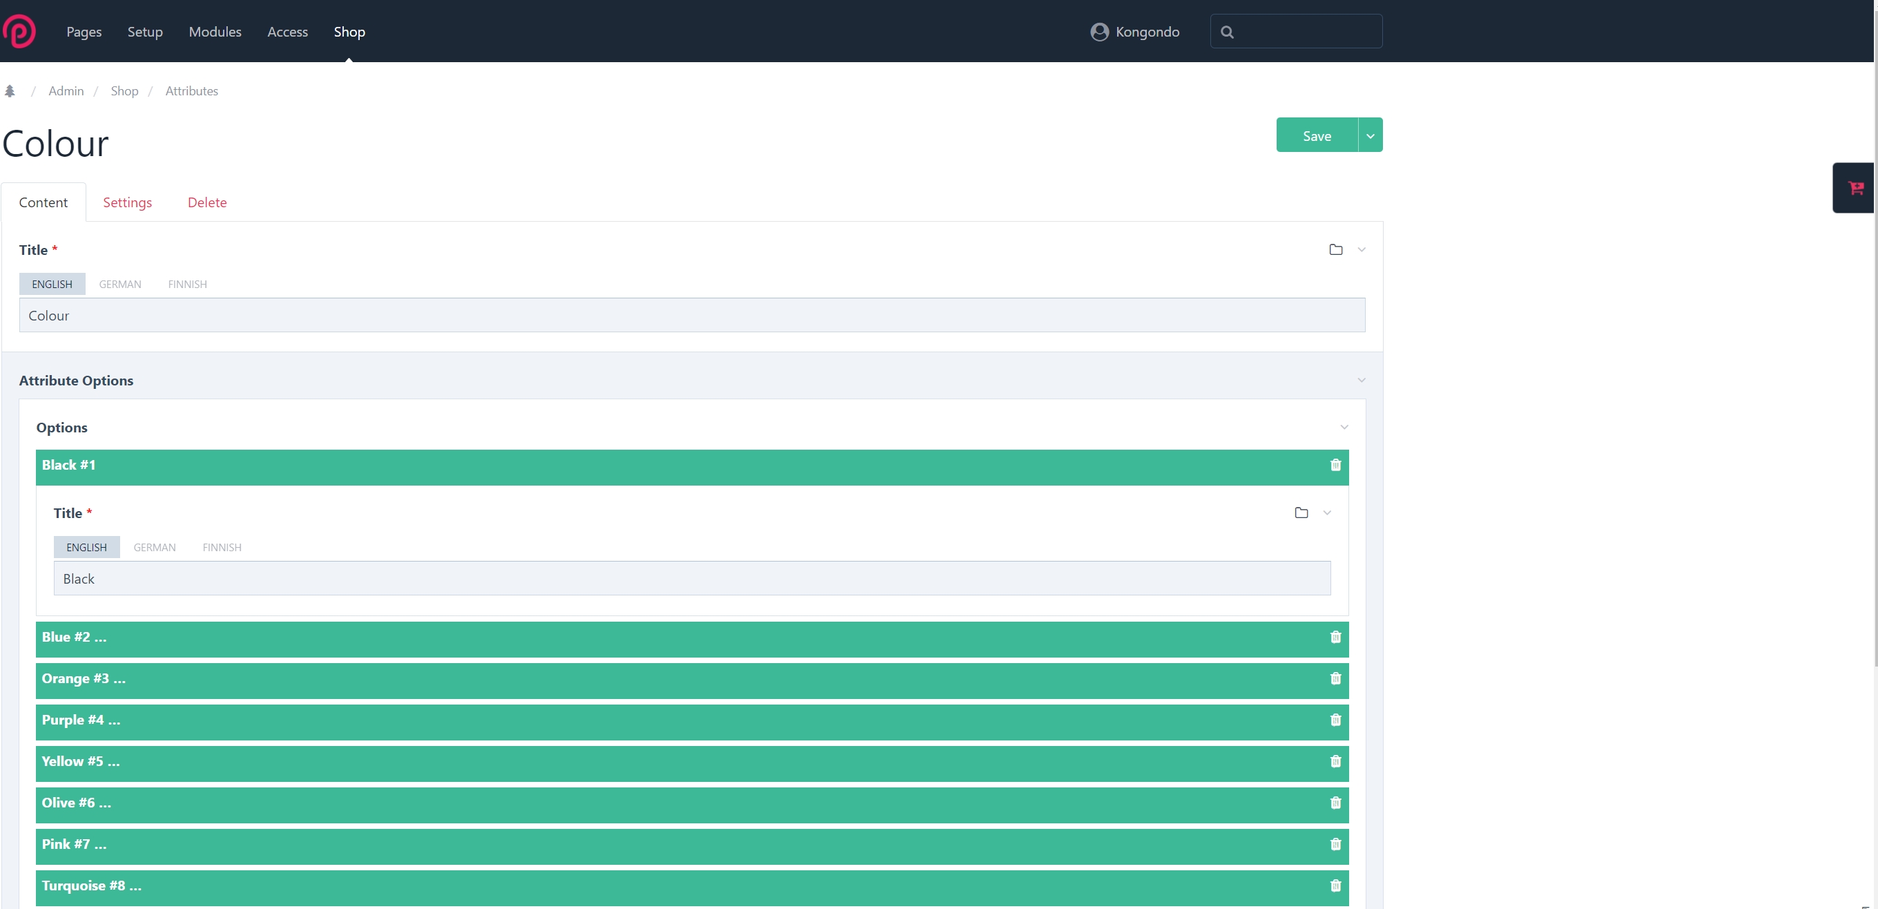
Task: Open the shopping cart side panel icon
Action: 1855,188
